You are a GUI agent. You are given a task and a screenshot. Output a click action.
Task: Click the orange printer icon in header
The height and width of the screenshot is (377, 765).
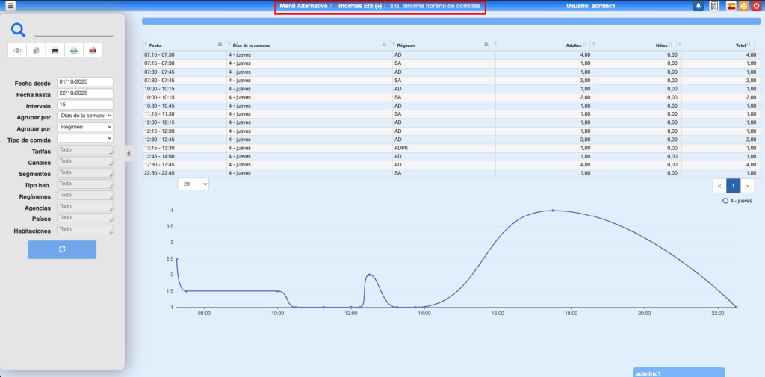click(743, 6)
